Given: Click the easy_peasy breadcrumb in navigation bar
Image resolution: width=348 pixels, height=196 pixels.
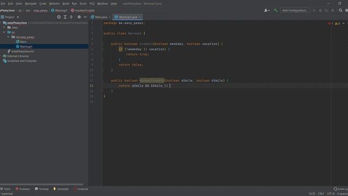Looking at the screenshot, I should [40, 10].
